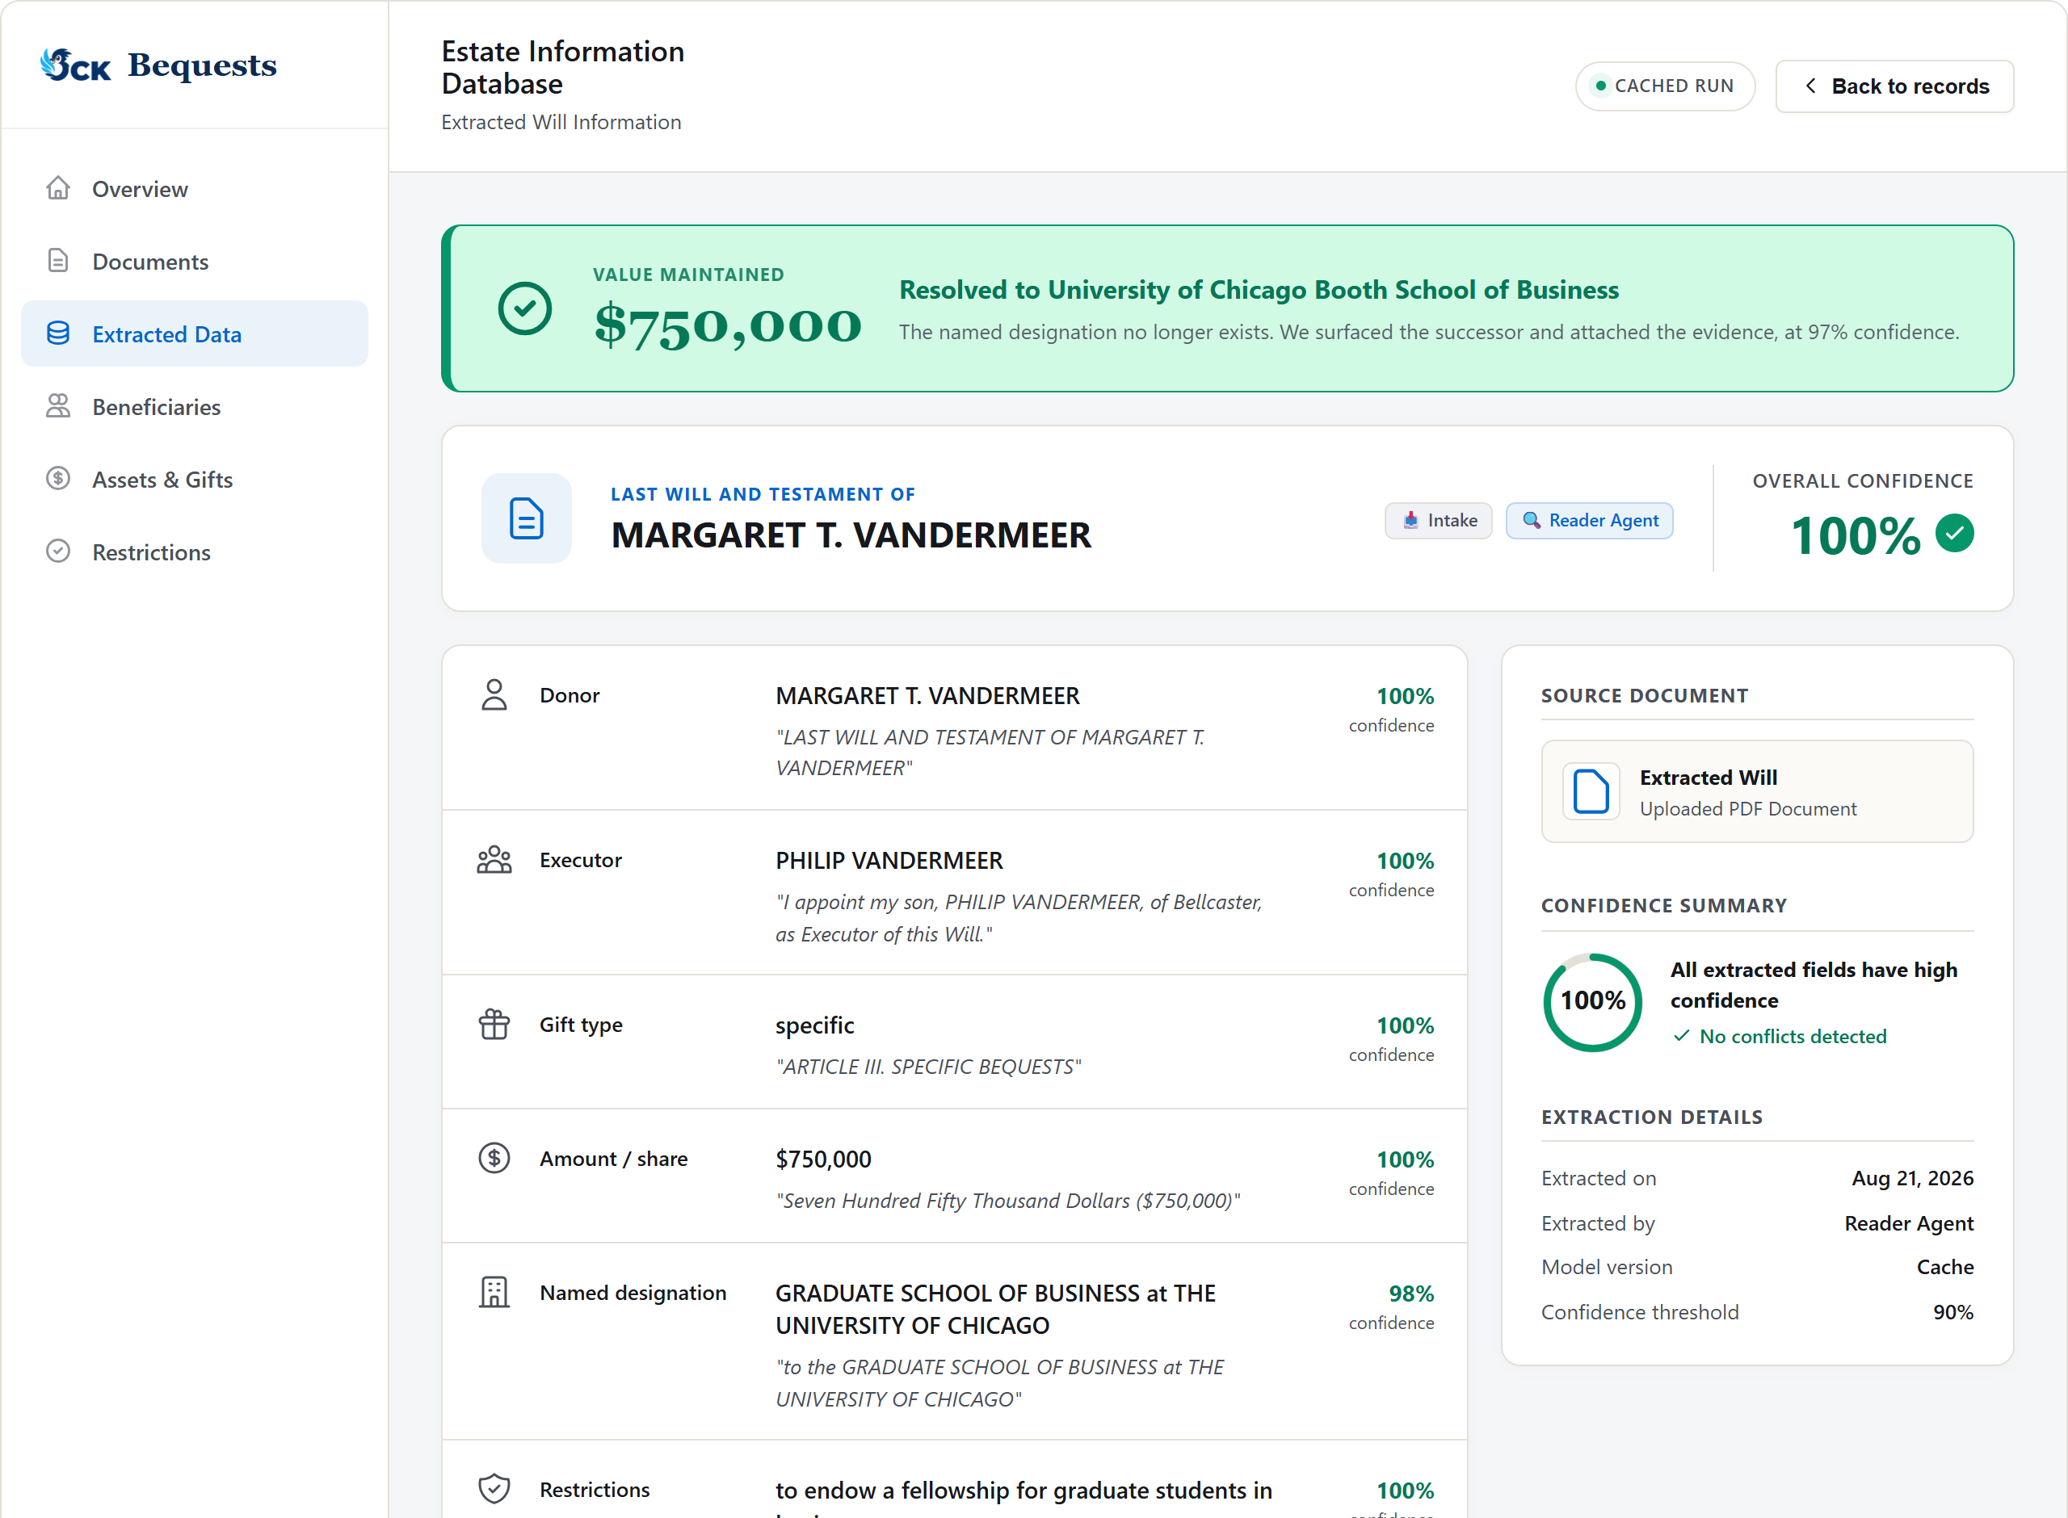
Task: Click the PHILIP VANDERMEER executor value
Action: pos(889,861)
